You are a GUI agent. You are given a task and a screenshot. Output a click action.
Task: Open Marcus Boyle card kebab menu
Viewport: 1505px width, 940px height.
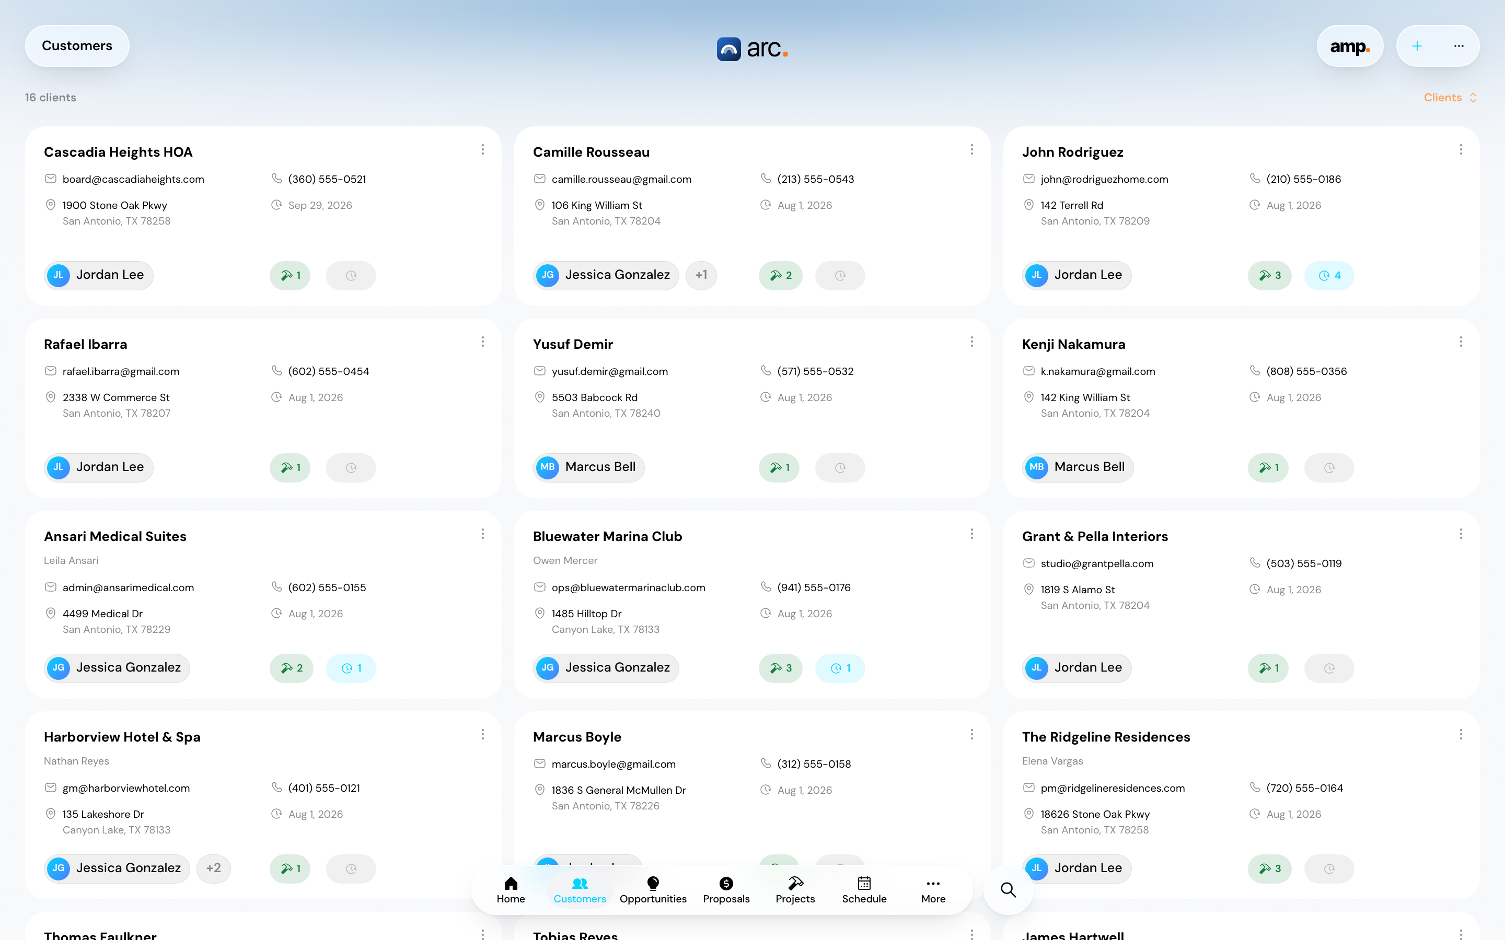coord(971,735)
